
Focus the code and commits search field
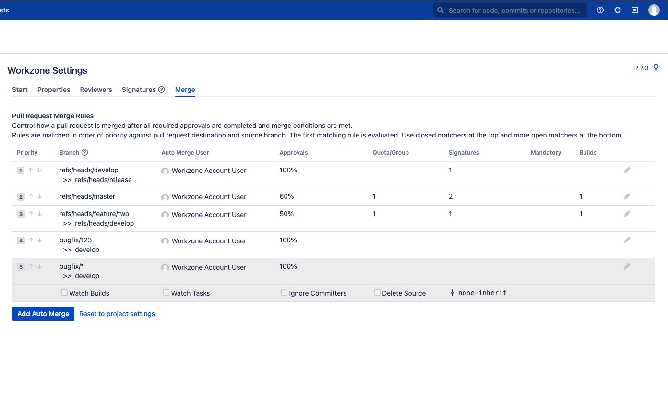[513, 10]
